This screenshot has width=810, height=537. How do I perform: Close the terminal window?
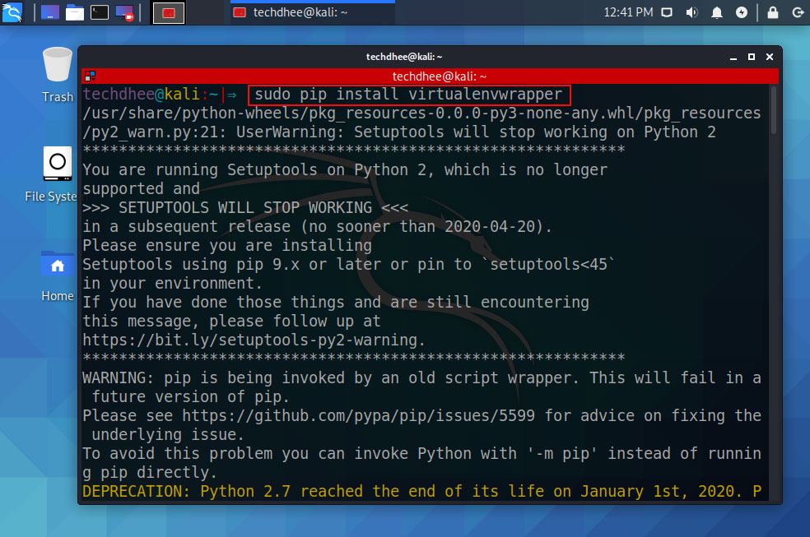click(770, 57)
